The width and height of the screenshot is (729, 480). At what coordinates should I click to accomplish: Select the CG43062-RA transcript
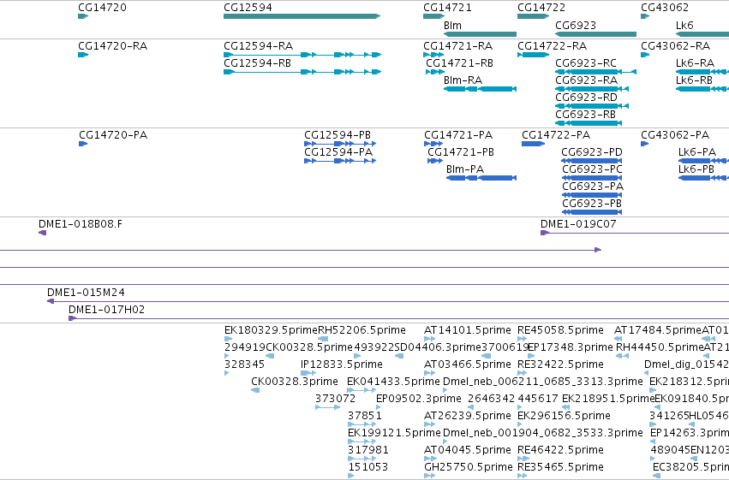coord(645,55)
